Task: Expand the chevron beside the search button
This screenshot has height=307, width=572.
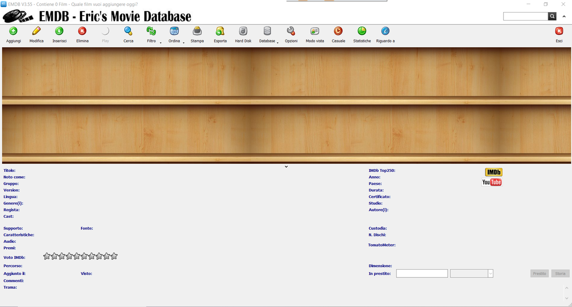Action: click(x=565, y=17)
